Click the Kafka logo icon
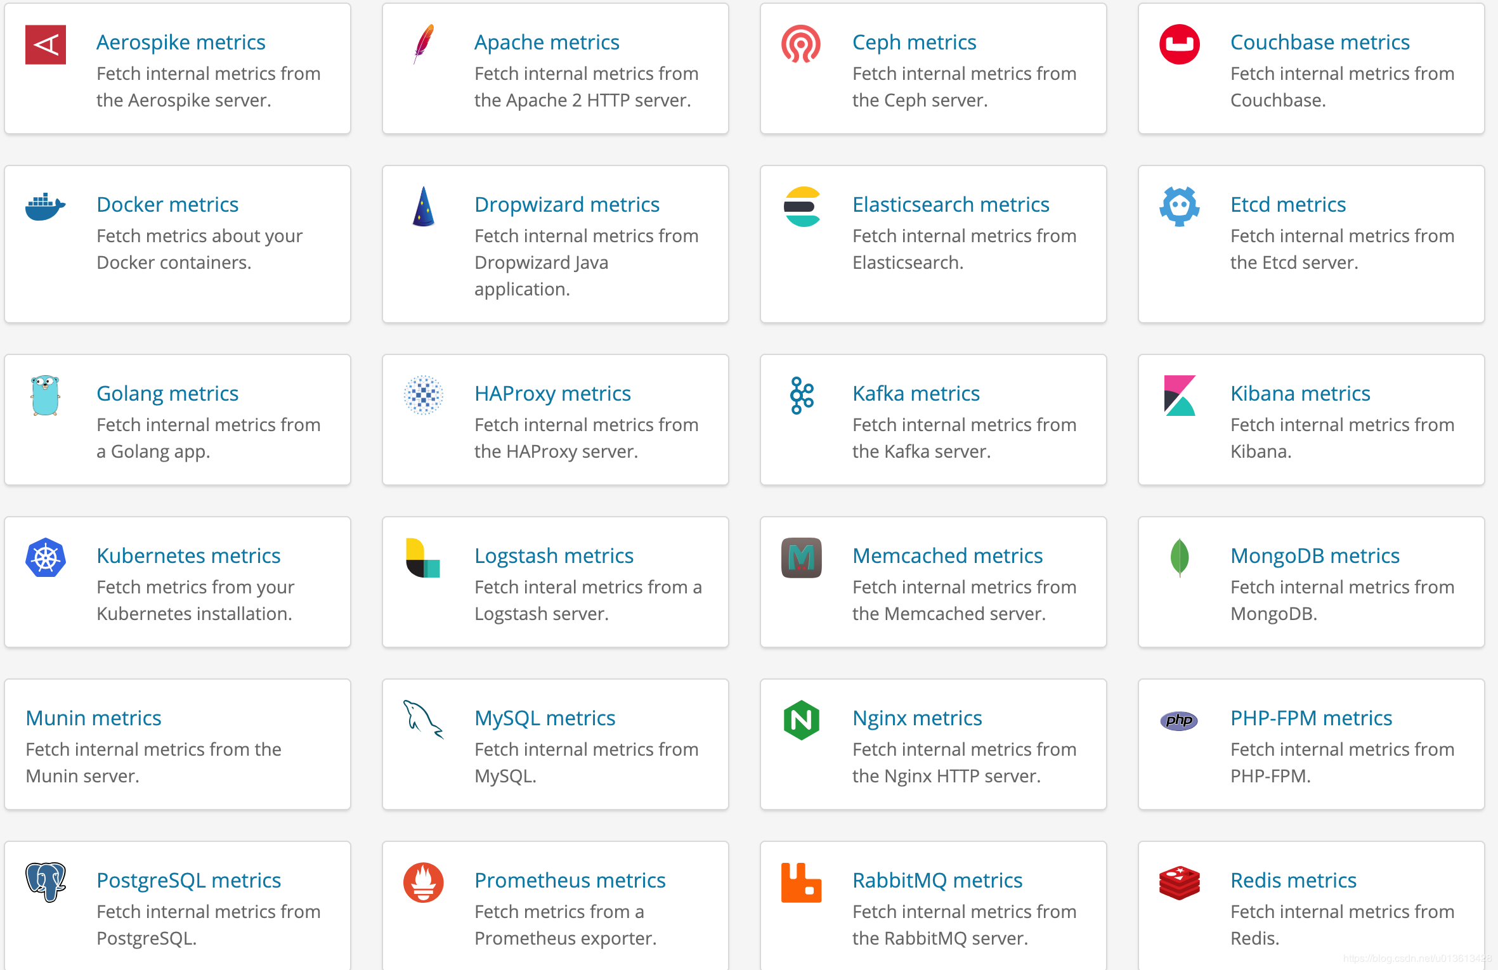The width and height of the screenshot is (1498, 970). [x=802, y=396]
